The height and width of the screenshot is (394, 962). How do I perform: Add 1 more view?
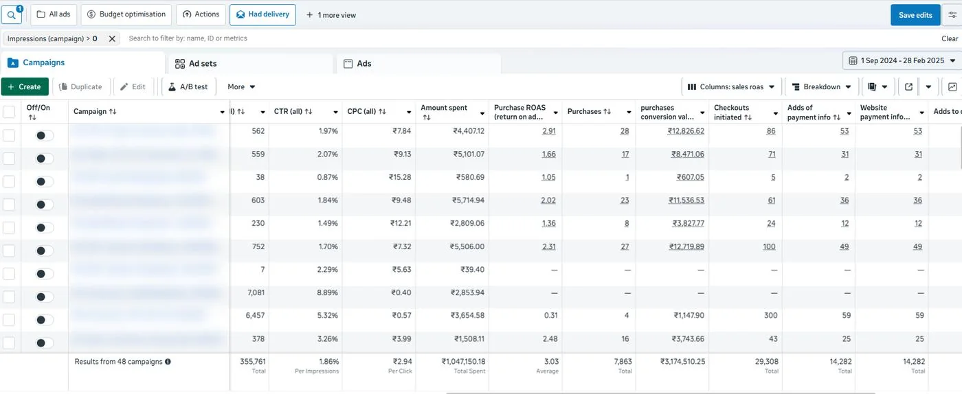tap(331, 15)
